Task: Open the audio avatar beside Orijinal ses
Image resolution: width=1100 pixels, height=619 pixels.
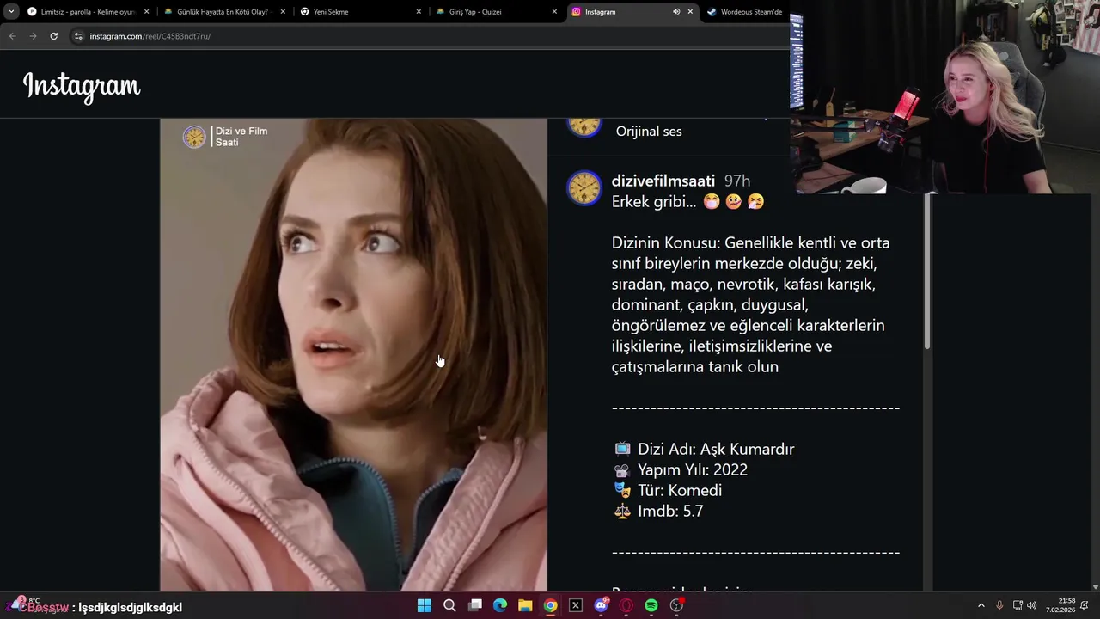Action: point(584,125)
